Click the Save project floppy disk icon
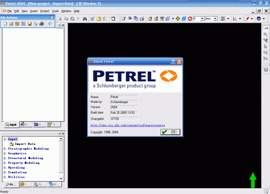The width and height of the screenshot is (270, 194). click(30, 24)
